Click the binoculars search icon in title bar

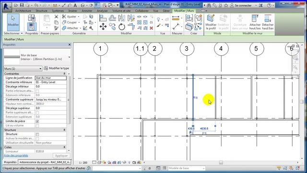pyautogui.click(x=209, y=5)
